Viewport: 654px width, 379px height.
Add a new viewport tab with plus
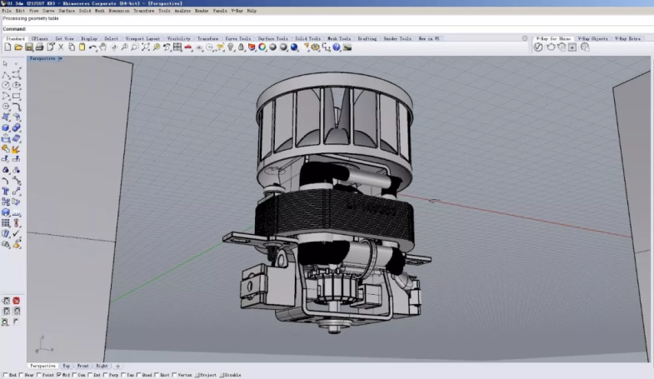(x=117, y=366)
